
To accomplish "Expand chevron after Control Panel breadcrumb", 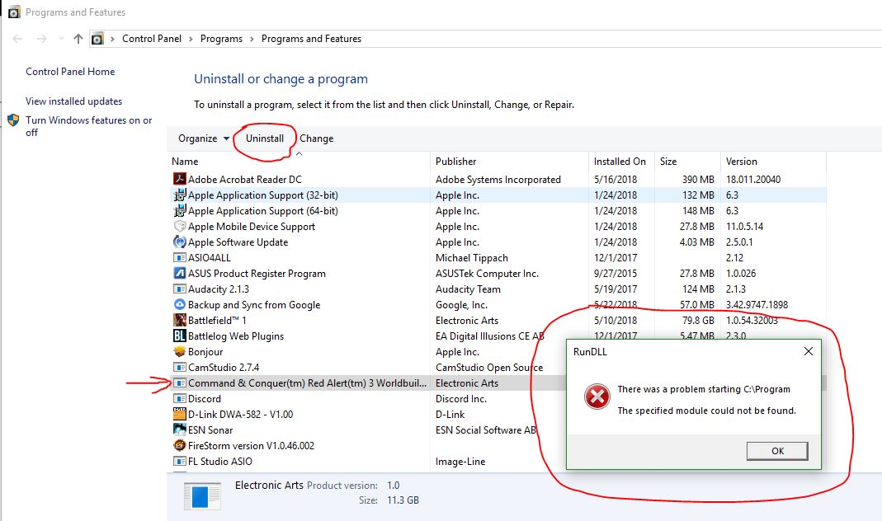I will coord(191,39).
